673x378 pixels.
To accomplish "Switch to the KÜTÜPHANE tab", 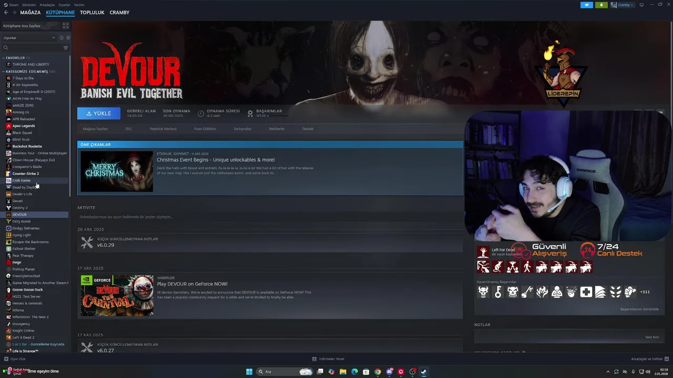I will coord(60,13).
